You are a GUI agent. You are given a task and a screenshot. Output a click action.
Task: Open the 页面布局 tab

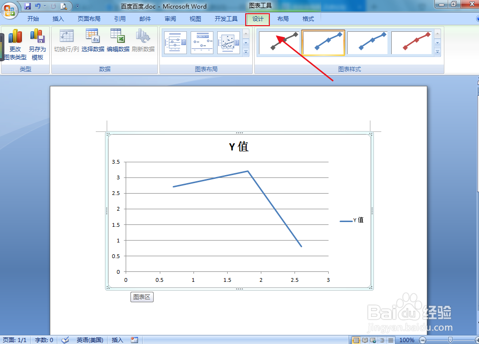(89, 19)
